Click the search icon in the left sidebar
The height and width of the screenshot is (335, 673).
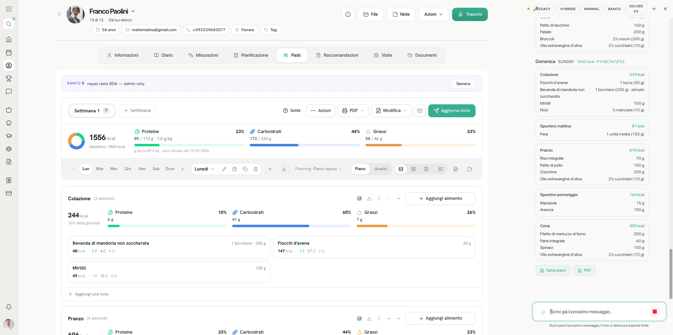(x=9, y=24)
